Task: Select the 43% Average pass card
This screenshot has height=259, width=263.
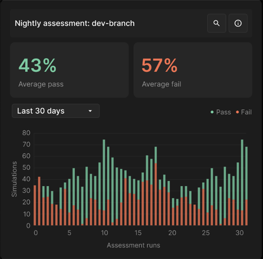Action: [x=69, y=70]
